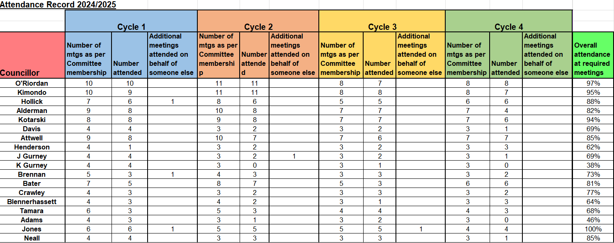
Task: Click J Gurney's Cycle 2 additional meetings cell
Action: (x=294, y=156)
